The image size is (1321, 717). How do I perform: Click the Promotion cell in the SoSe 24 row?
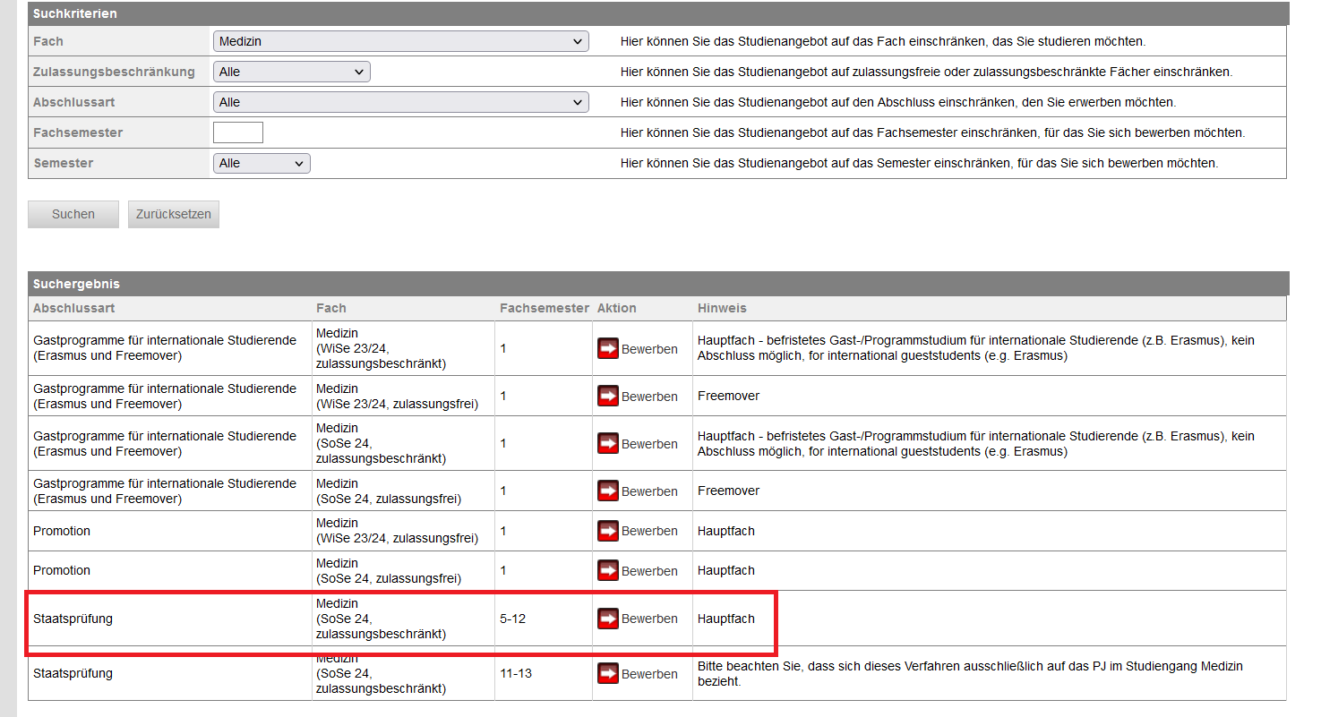(62, 570)
